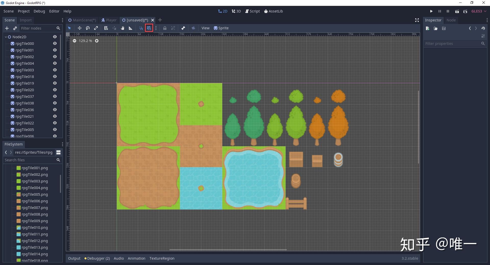Viewport: 490px width, 265px height.
Task: Switch to the Script workspace
Action: tap(252, 11)
